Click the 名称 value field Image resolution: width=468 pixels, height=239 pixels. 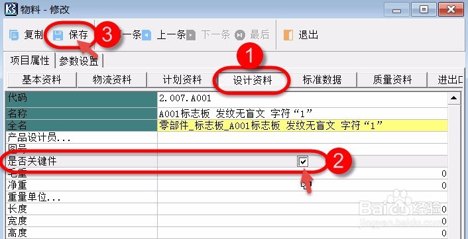302,113
